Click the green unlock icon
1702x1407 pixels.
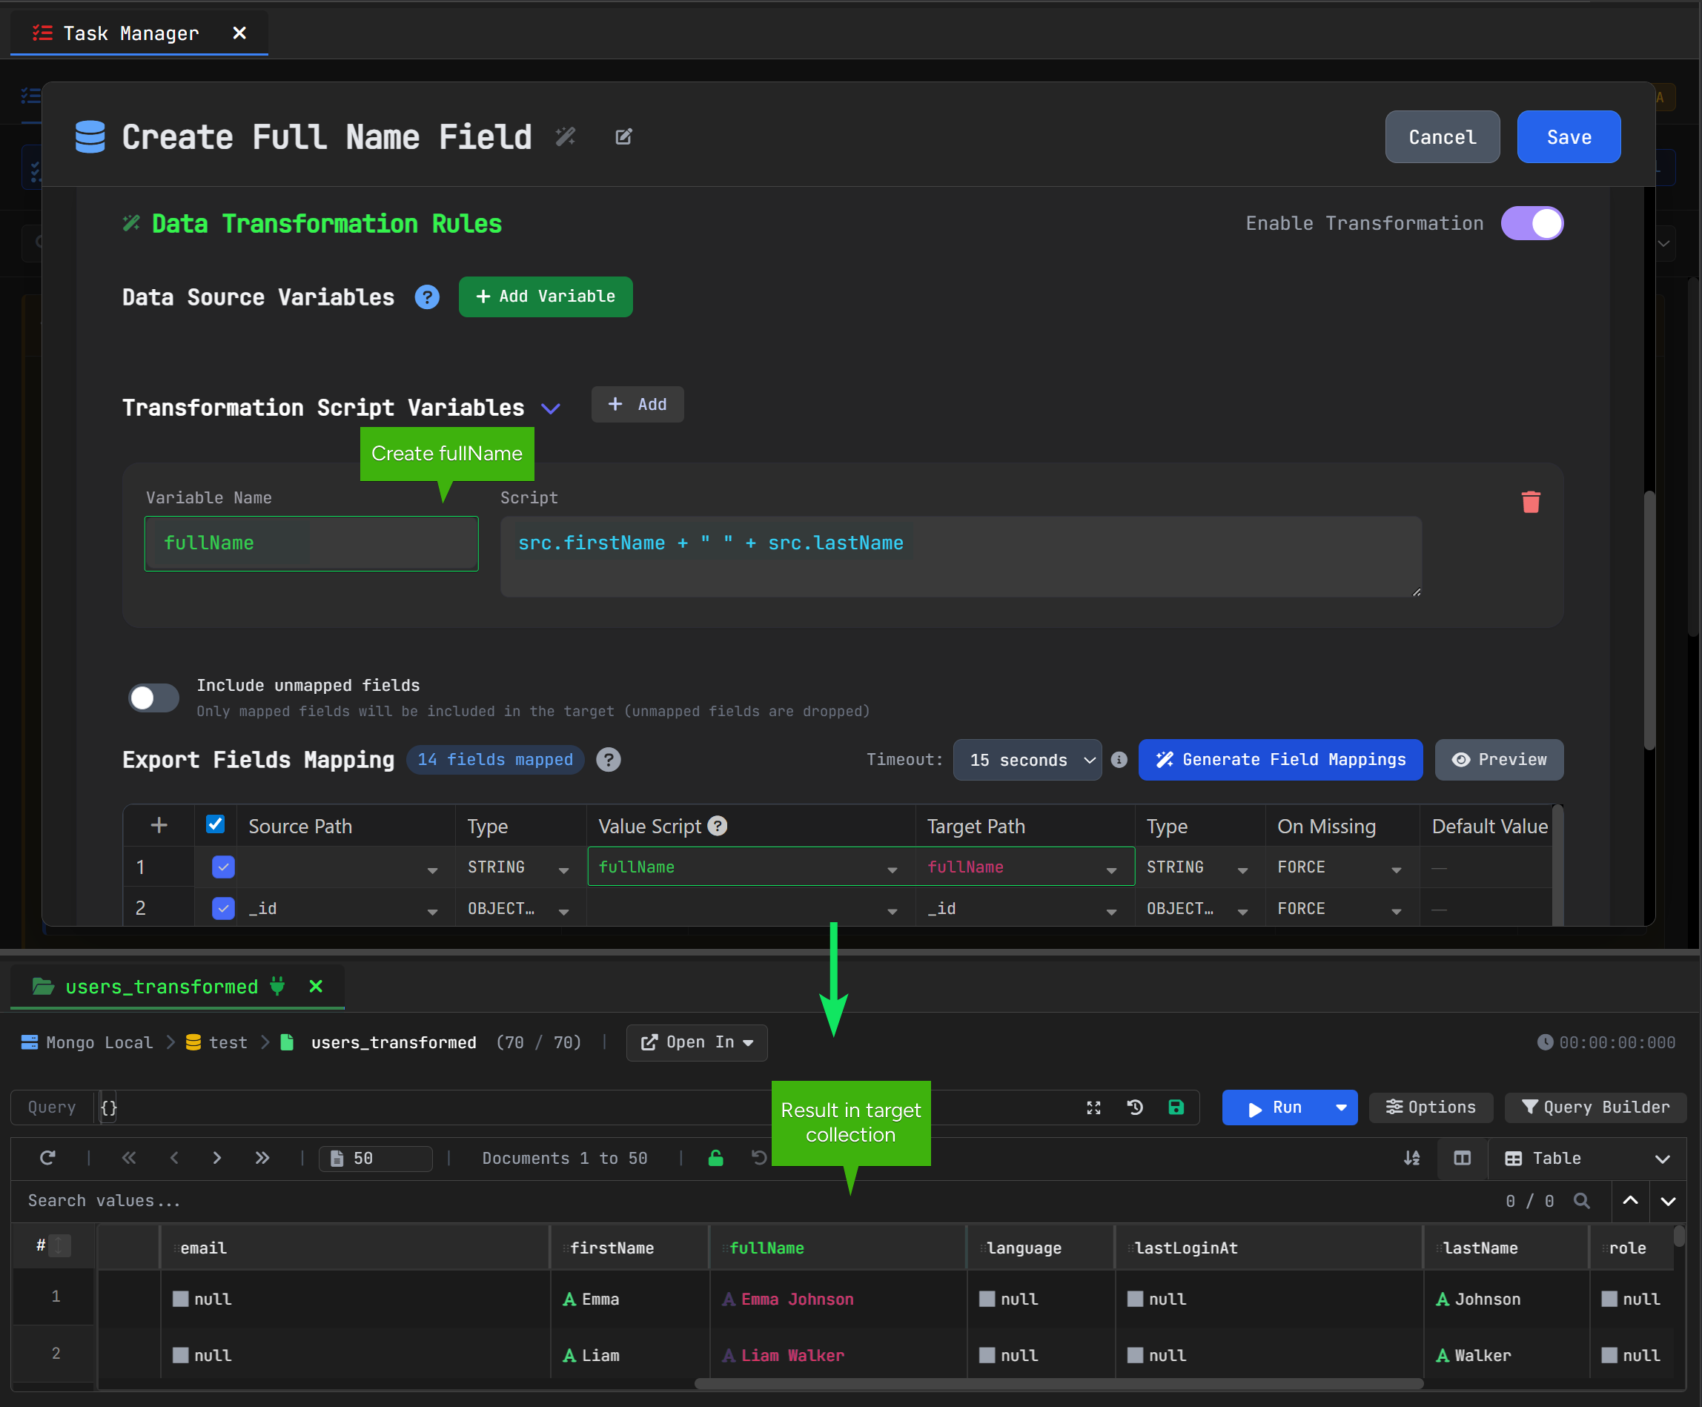(x=715, y=1158)
